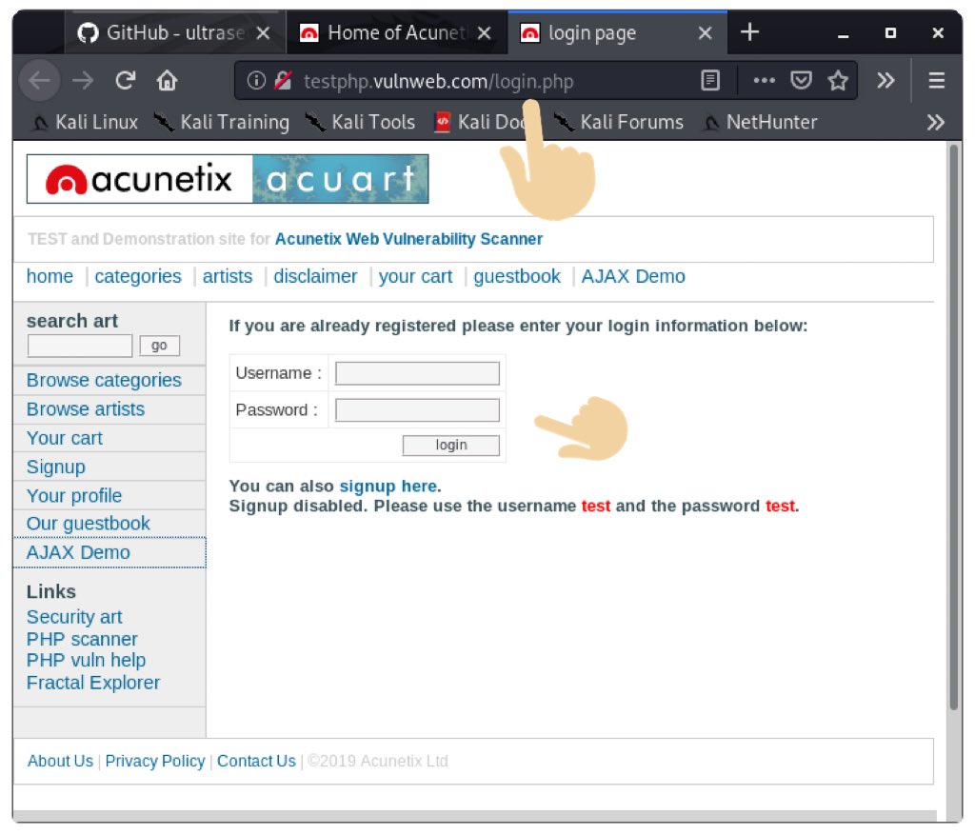975x835 pixels.
Task: Open Acunetix Web Vulnerability Scanner link
Action: point(408,239)
